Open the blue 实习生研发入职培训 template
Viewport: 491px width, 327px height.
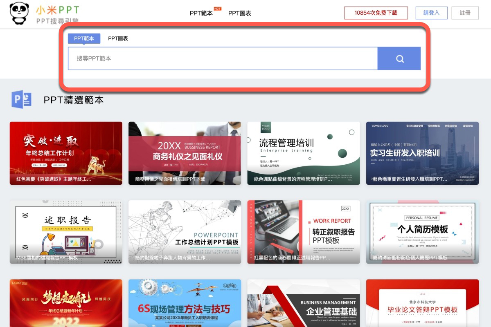[423, 152]
